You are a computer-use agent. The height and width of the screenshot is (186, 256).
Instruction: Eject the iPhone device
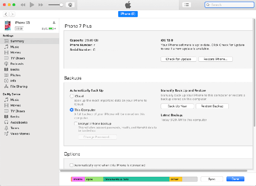pos(54,23)
